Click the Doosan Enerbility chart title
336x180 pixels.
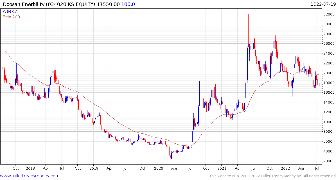coord(69,4)
